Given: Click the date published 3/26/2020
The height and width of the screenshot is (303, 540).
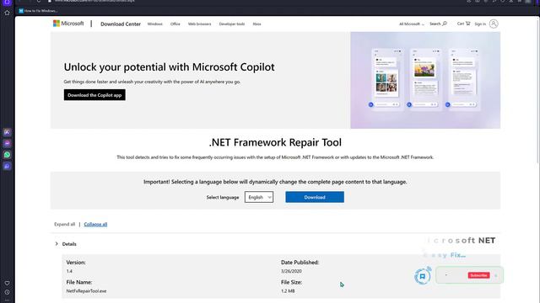Looking at the screenshot, I should (291, 271).
